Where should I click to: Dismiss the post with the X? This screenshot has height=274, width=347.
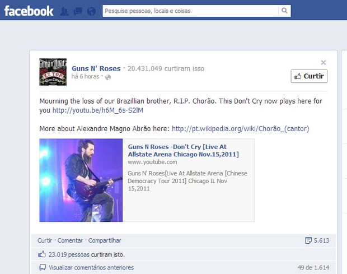tap(323, 63)
